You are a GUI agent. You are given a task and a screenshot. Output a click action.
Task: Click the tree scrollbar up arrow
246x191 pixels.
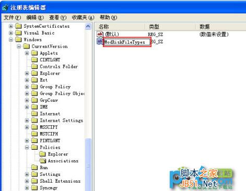[x=88, y=27]
